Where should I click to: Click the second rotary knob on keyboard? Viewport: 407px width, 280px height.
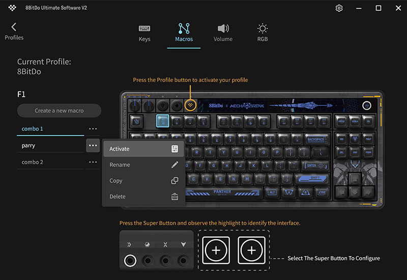(x=149, y=105)
